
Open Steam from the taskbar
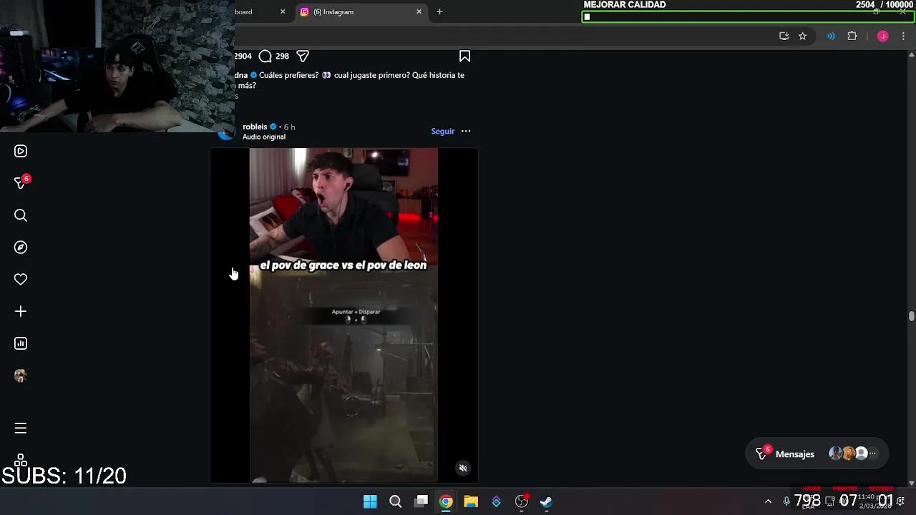pos(546,501)
